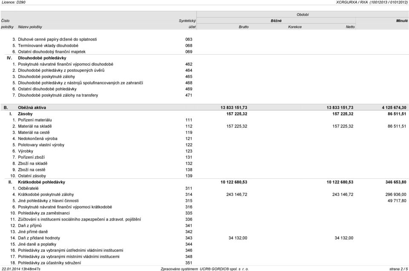Click the 'Název položky' column header
Image resolution: width=409 pixels, height=271 pixels.
coord(30,27)
